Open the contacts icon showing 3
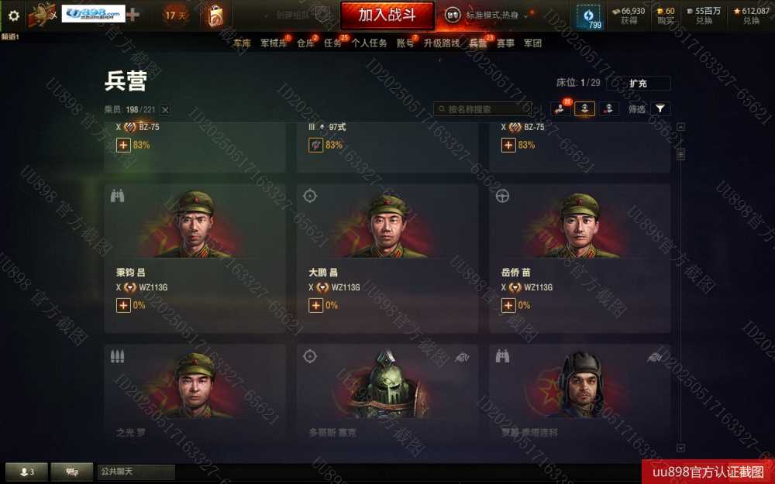Viewport: 775px width, 484px height. (26, 472)
